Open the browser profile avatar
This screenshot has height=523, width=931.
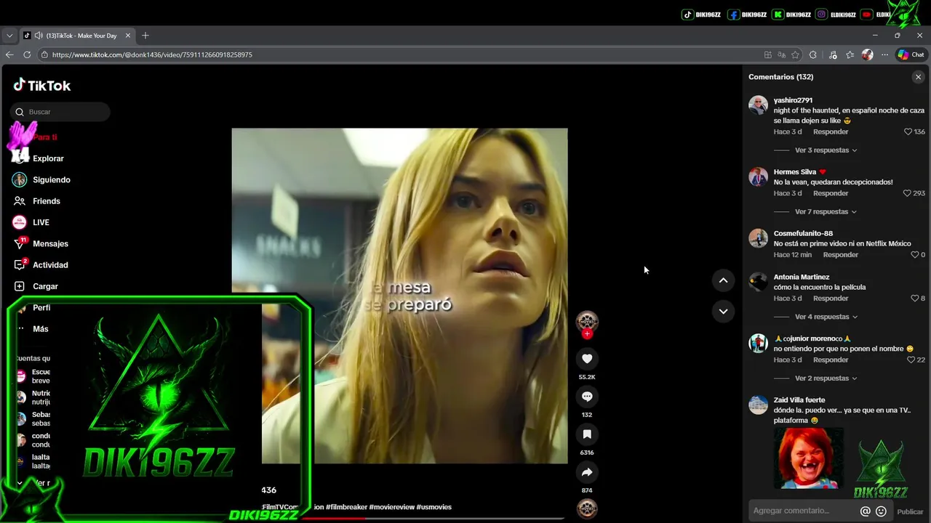point(867,54)
